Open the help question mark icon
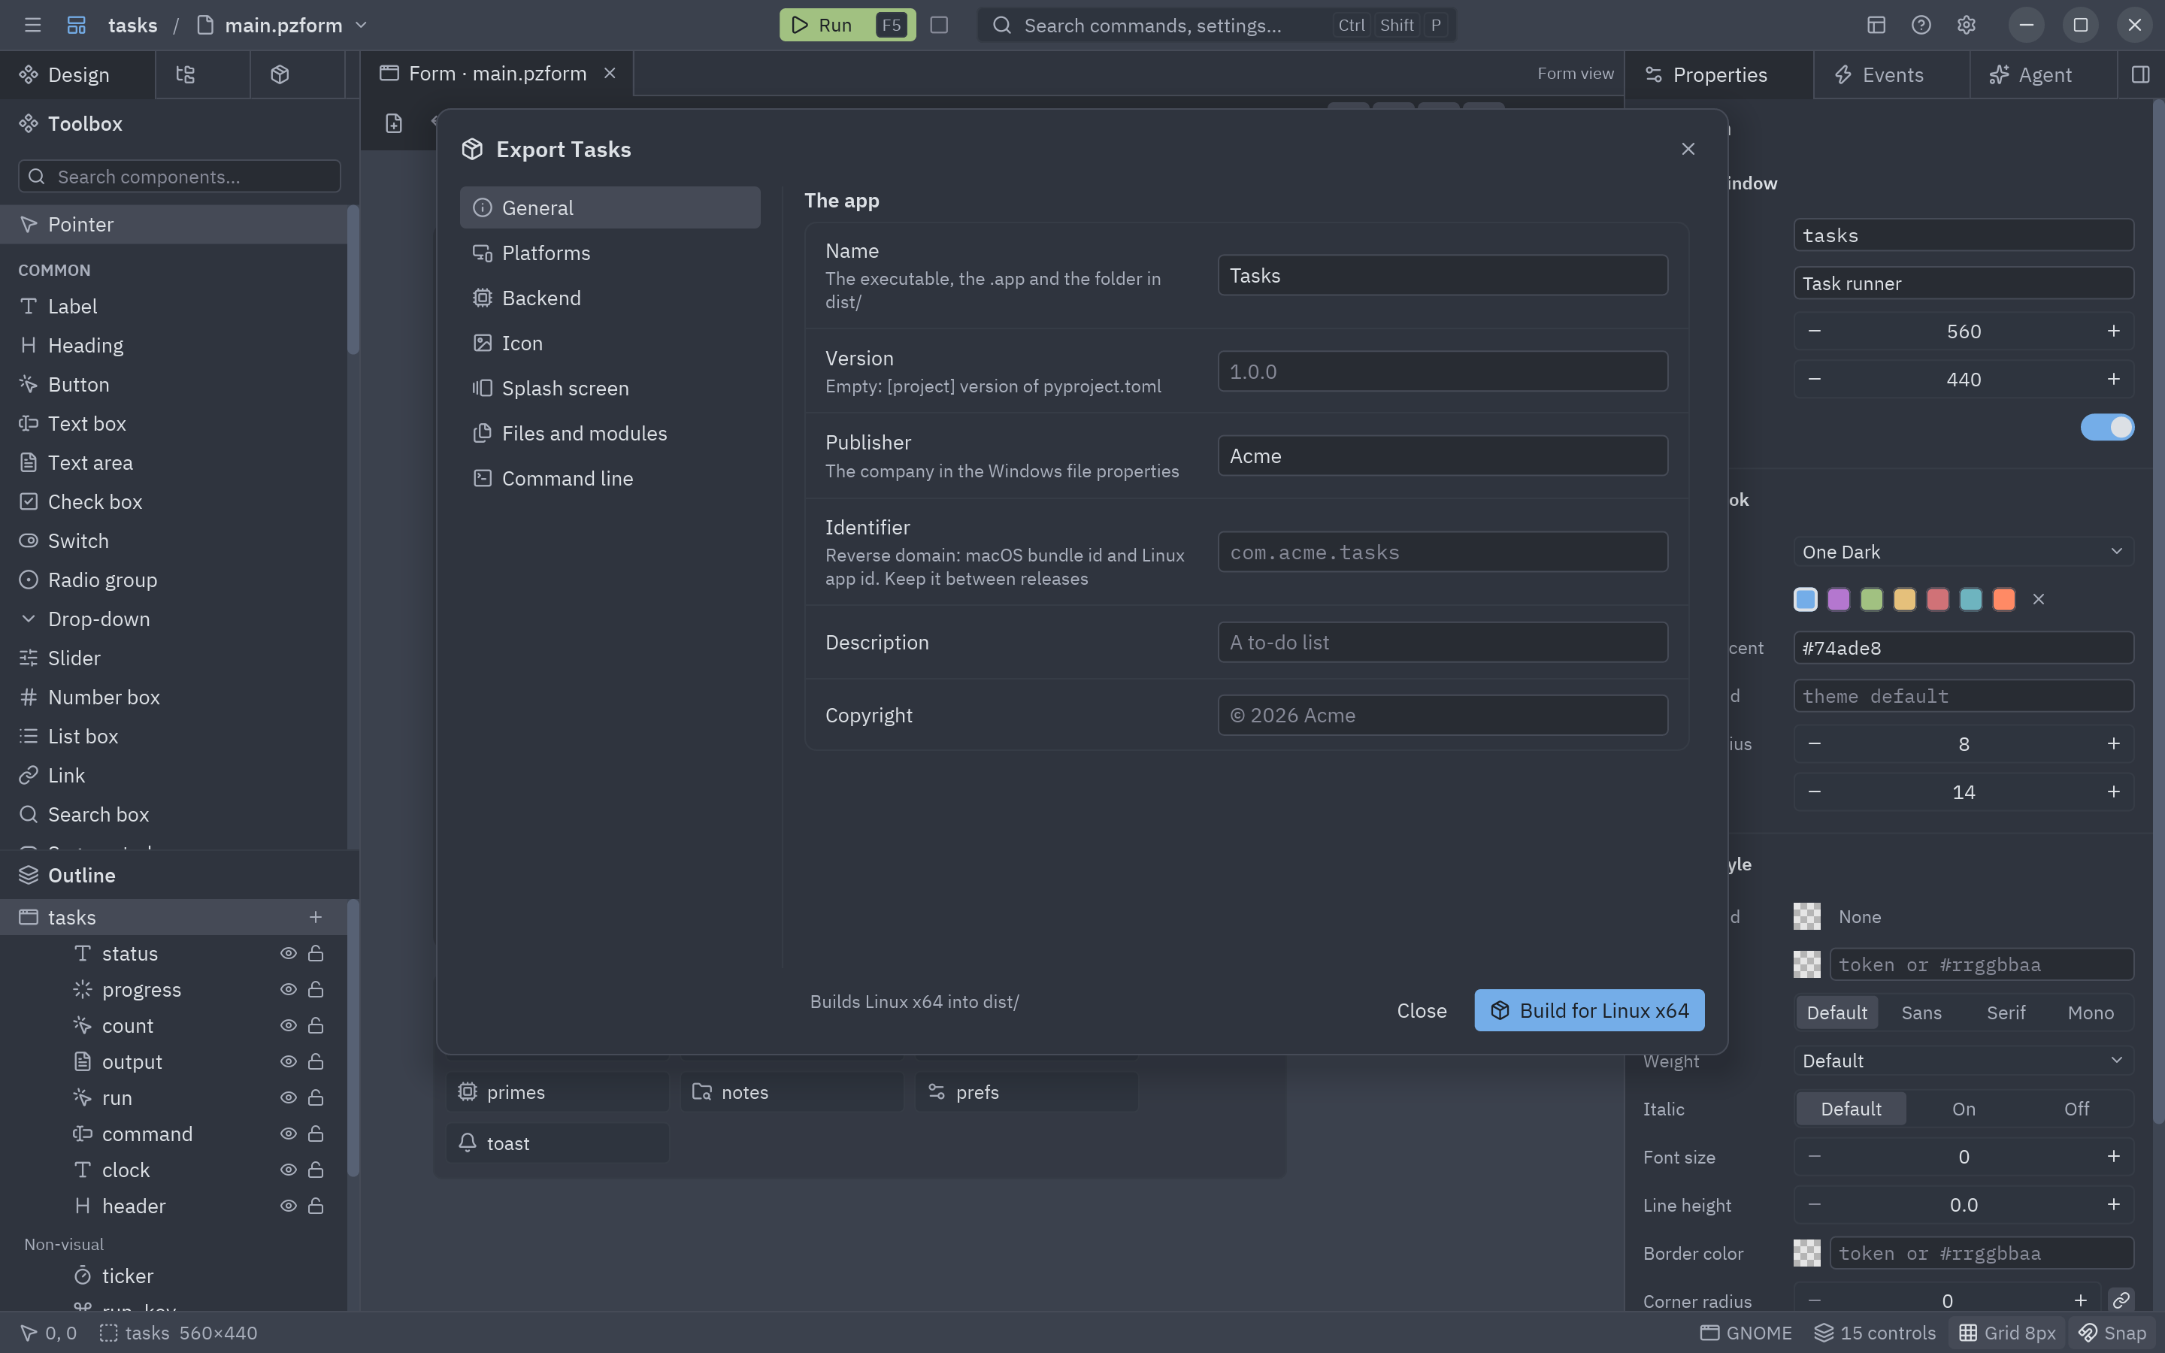This screenshot has height=1353, width=2165. click(x=1921, y=25)
